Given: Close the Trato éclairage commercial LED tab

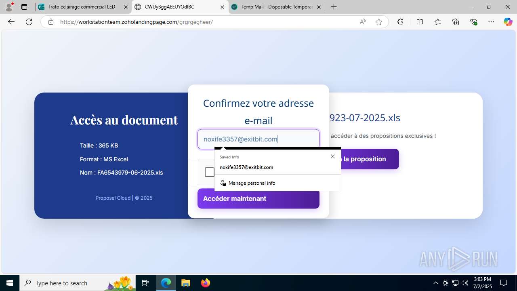Looking at the screenshot, I should [126, 7].
